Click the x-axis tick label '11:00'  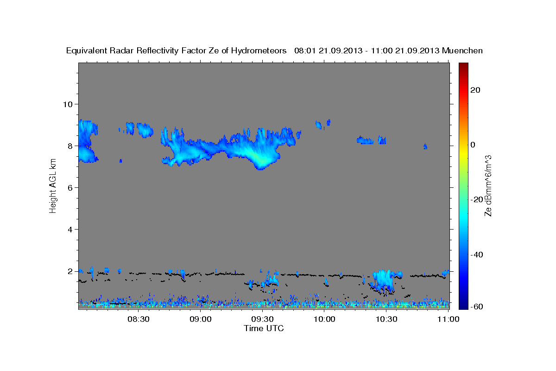click(x=448, y=320)
